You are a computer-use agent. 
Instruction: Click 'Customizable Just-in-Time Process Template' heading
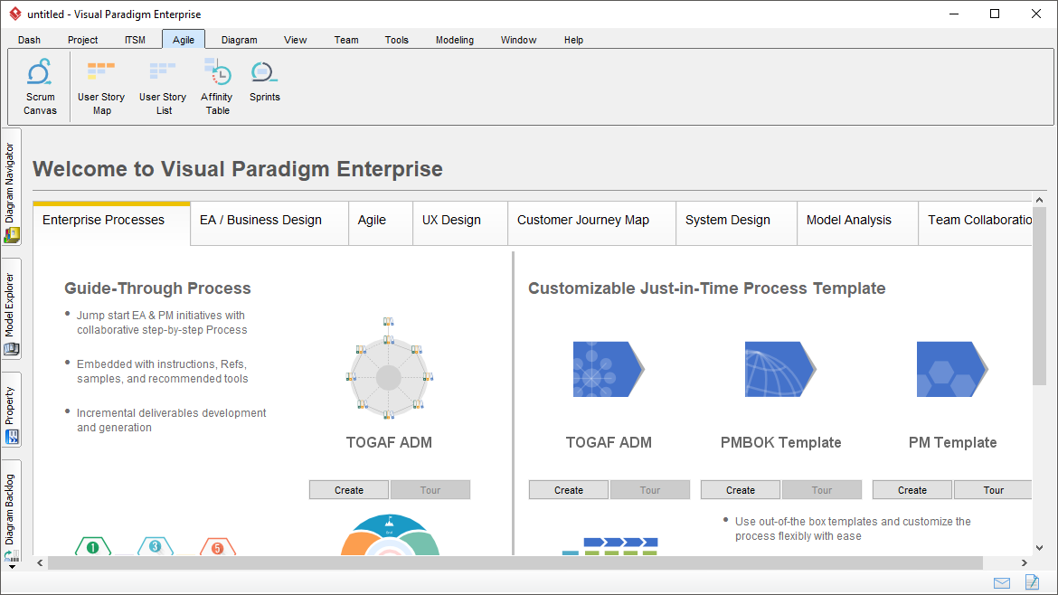(706, 288)
